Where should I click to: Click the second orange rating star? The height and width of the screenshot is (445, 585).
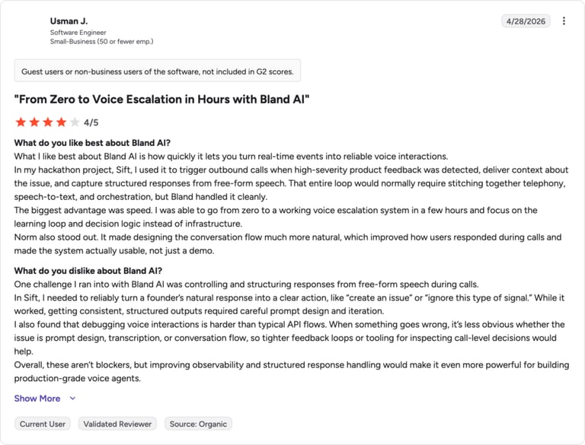coord(34,122)
